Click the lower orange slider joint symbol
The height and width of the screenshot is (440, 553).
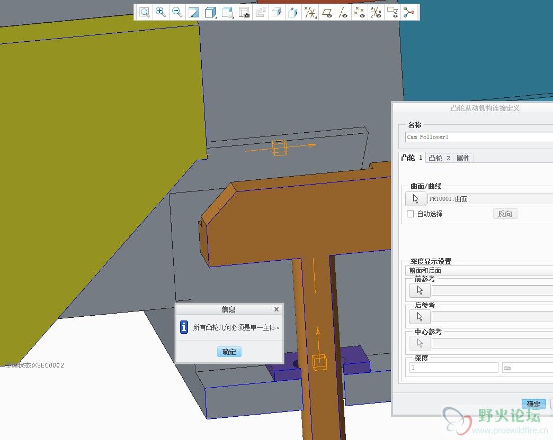[x=319, y=362]
